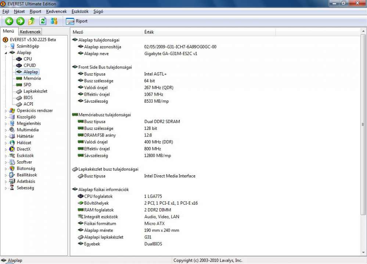Expand the Megjelenítés tree node

click(x=6, y=124)
